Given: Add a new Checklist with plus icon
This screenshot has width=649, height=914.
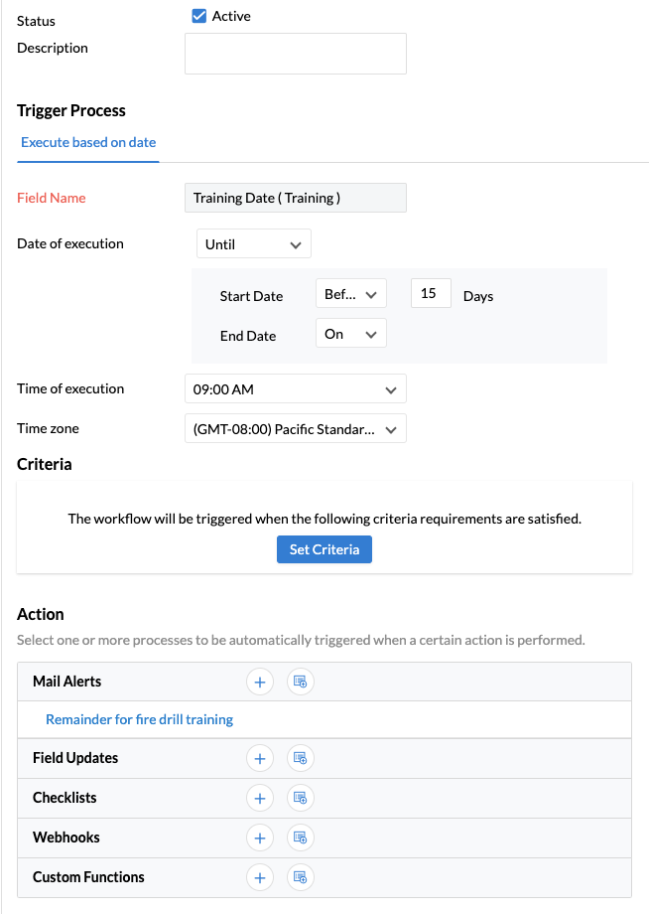Looking at the screenshot, I should (x=260, y=798).
